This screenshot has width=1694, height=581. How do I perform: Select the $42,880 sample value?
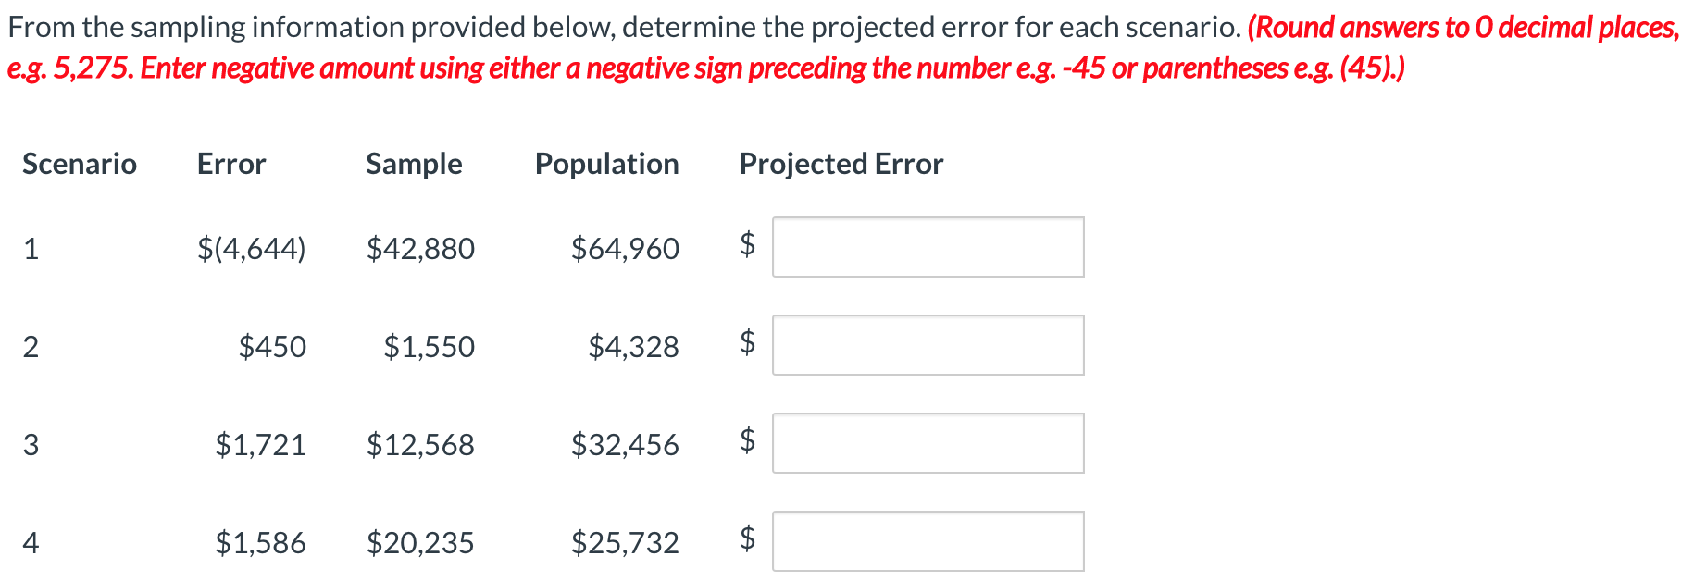point(421,248)
